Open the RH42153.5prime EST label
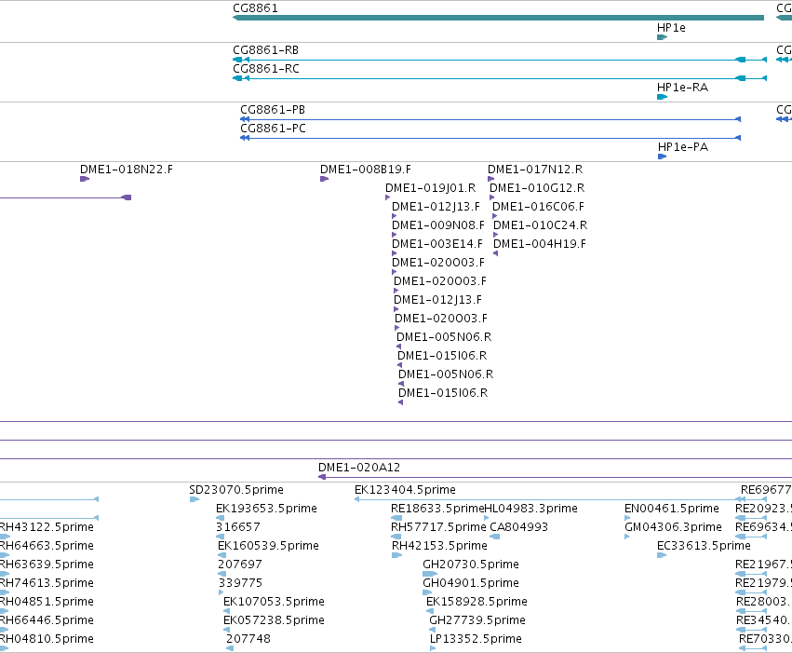Viewport: 792px width, 653px height. 439,546
